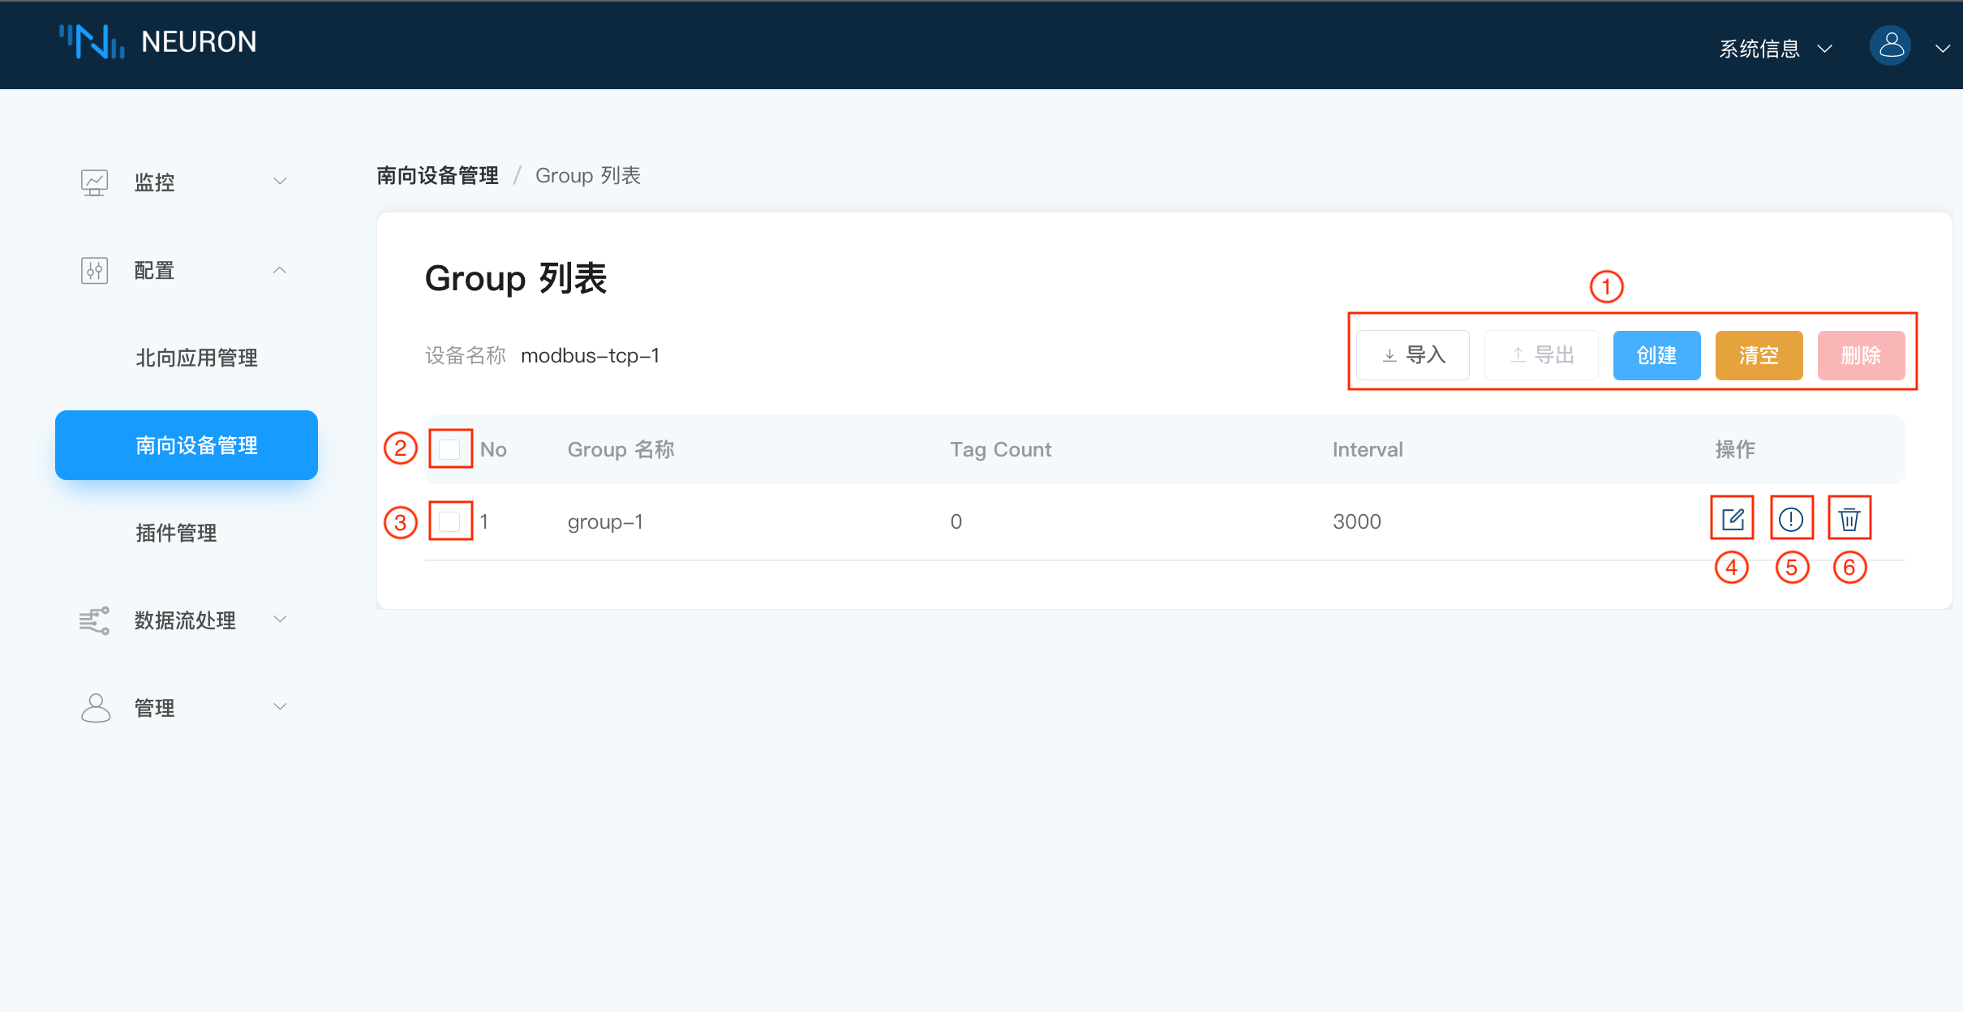Click the Neuron logo icon
Image resolution: width=1963 pixels, height=1012 pixels.
(92, 41)
